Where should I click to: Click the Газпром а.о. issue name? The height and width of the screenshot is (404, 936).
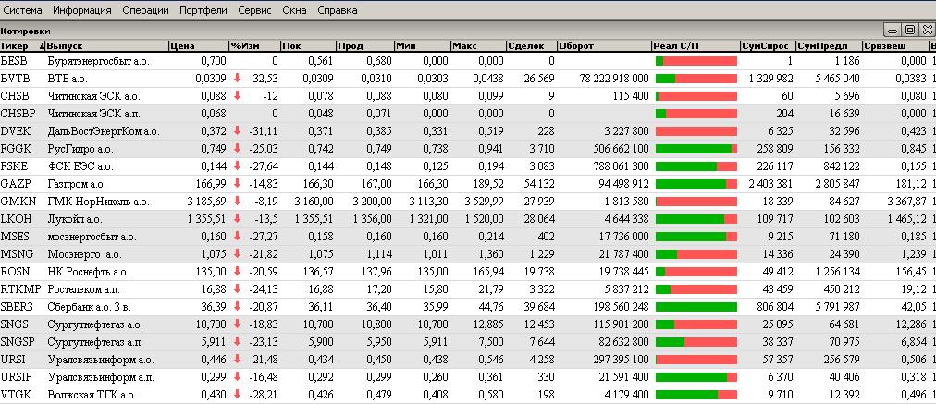(x=77, y=184)
